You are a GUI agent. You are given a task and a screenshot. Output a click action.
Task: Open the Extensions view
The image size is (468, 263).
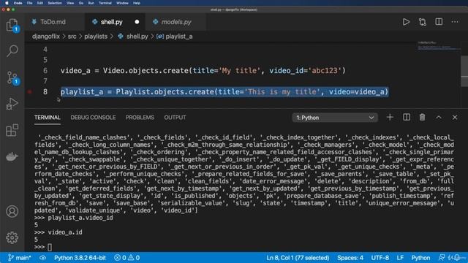(12, 130)
